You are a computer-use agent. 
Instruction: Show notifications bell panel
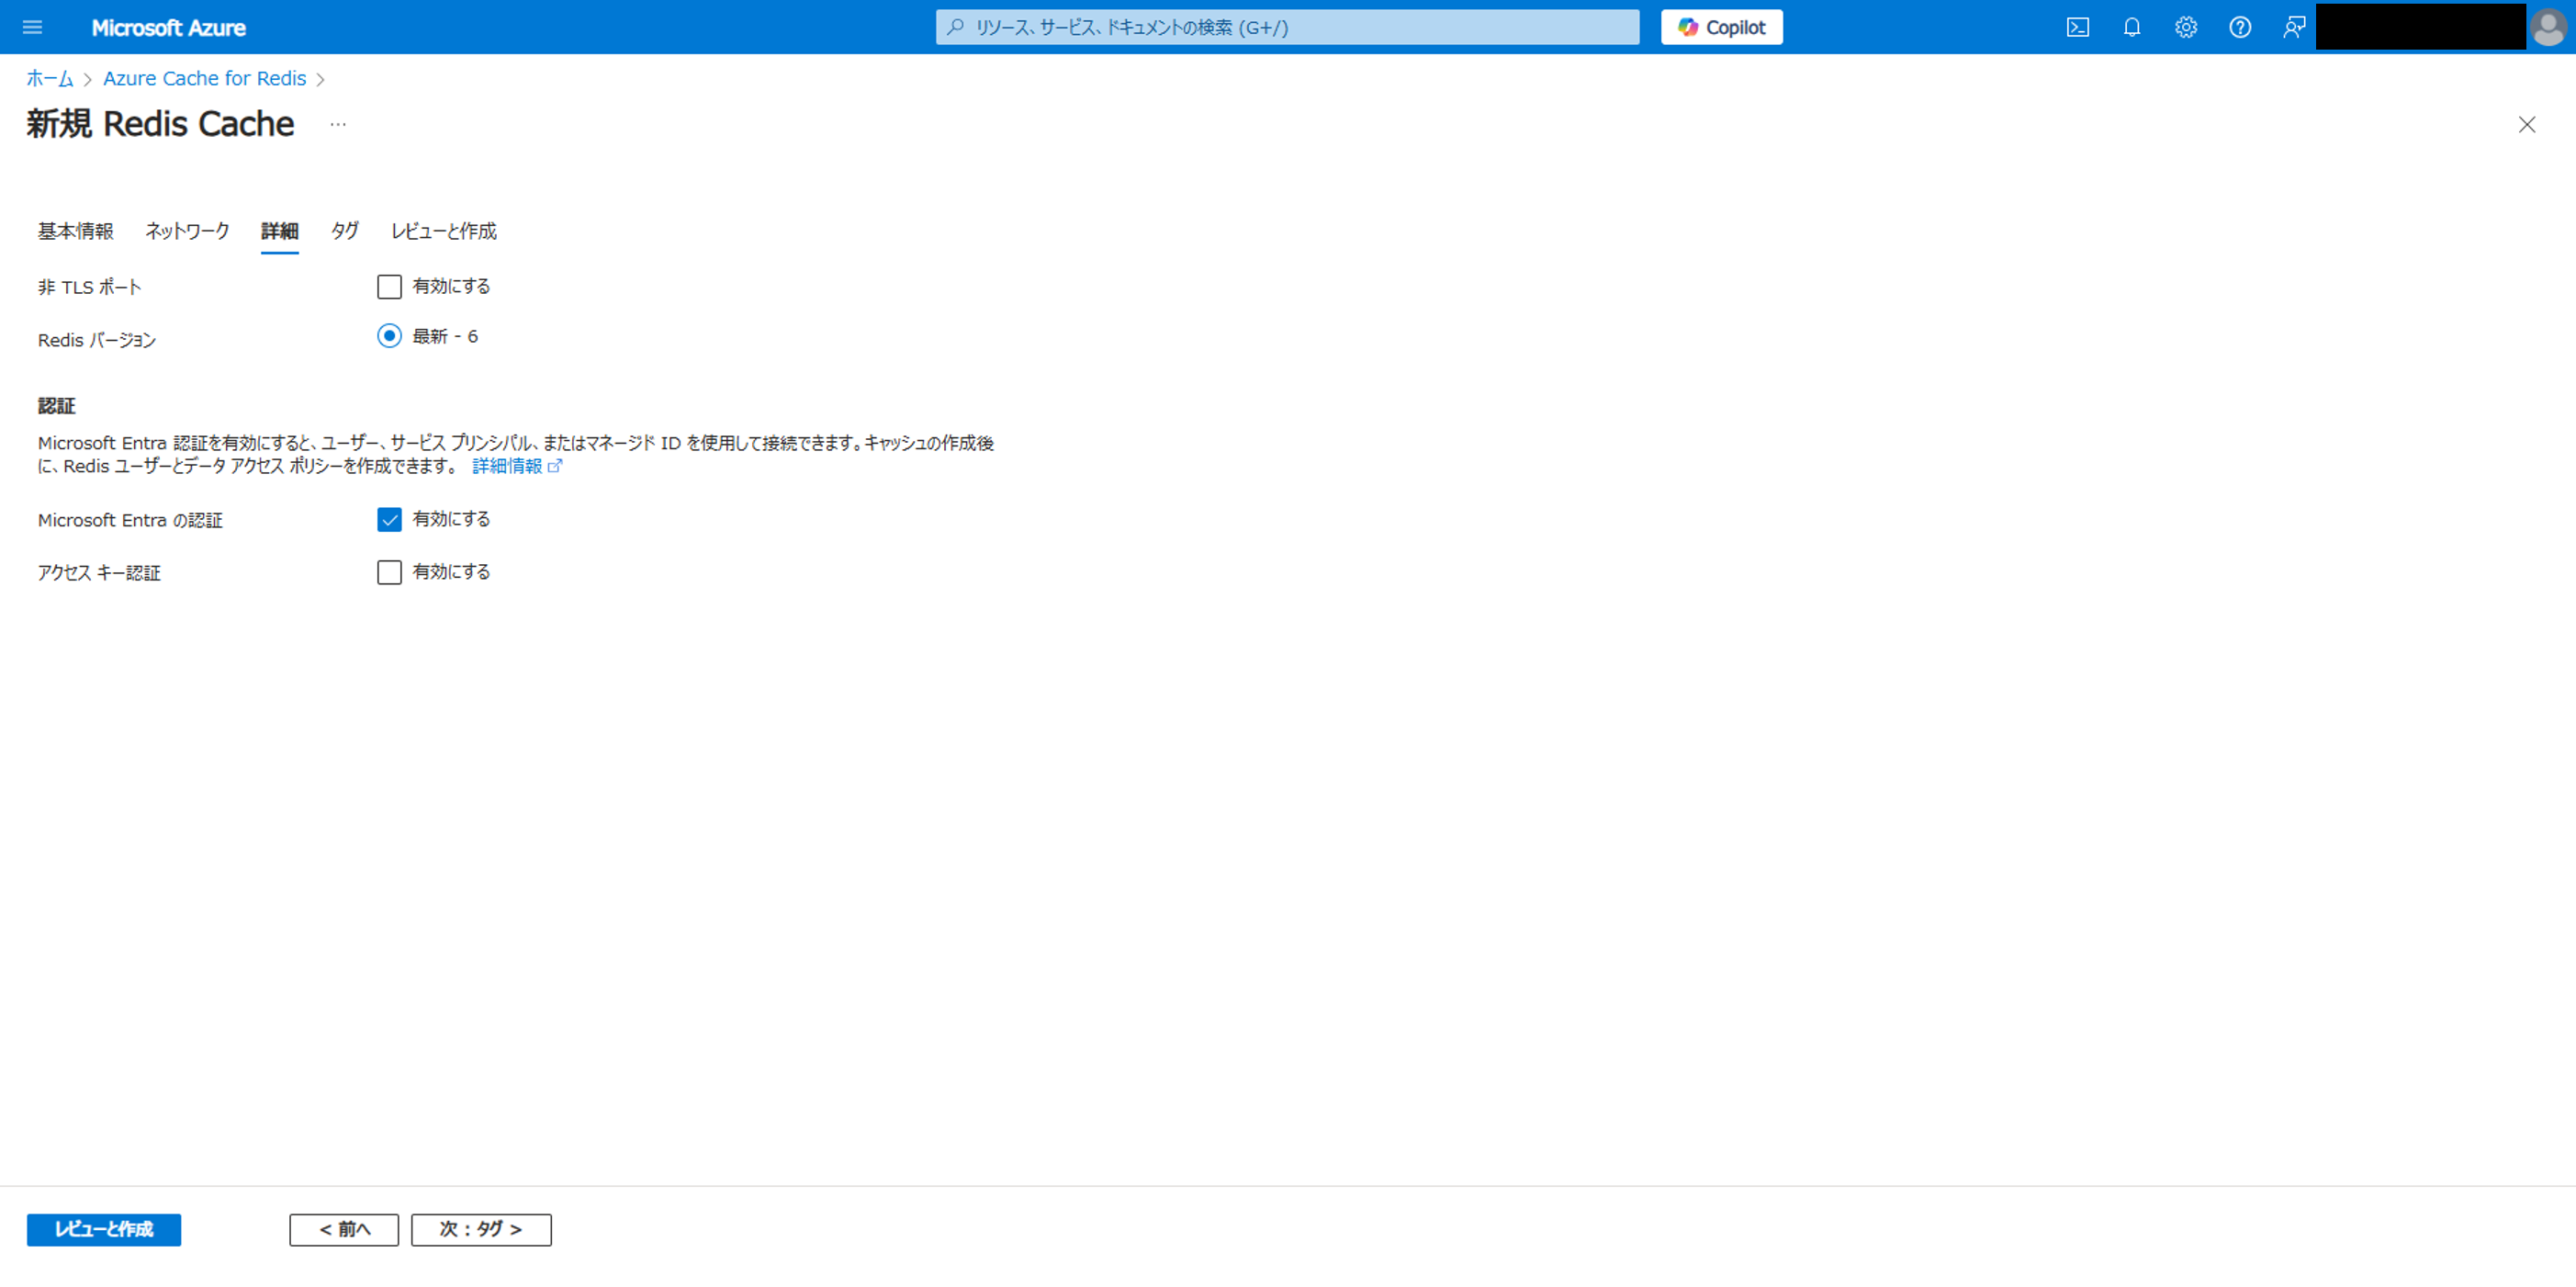[2131, 27]
